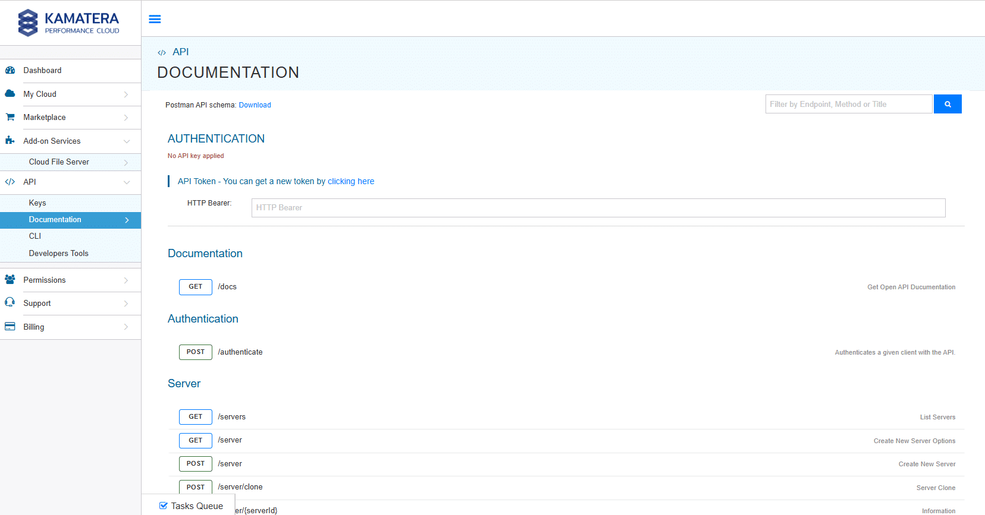This screenshot has height=515, width=985.
Task: Focus the HTTP Bearer token field
Action: pyautogui.click(x=598, y=208)
